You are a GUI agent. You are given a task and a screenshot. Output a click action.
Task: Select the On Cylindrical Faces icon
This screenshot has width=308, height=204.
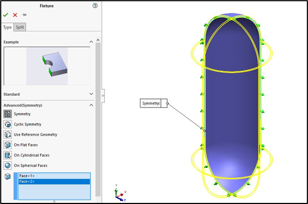(8, 156)
